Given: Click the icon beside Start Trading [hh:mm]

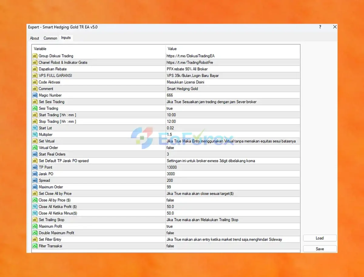Looking at the screenshot, I should 35,115.
